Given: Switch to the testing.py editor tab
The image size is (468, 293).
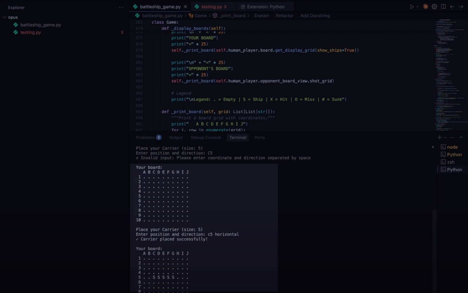Looking at the screenshot, I should [x=211, y=7].
